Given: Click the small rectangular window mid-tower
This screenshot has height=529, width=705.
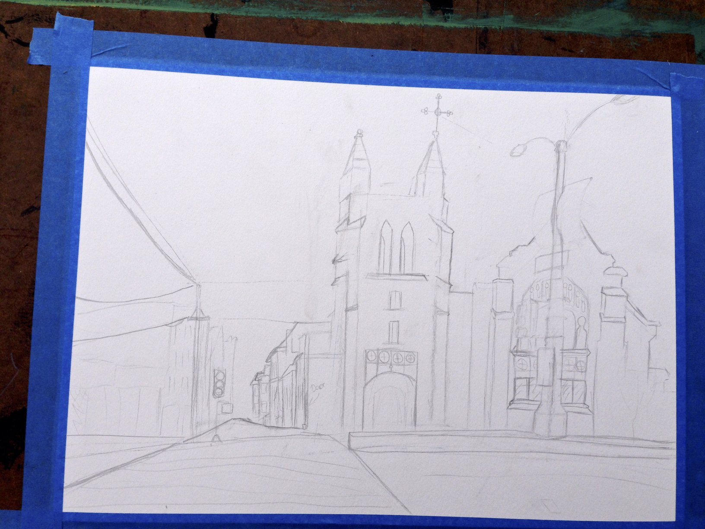Looking at the screenshot, I should (x=394, y=299).
